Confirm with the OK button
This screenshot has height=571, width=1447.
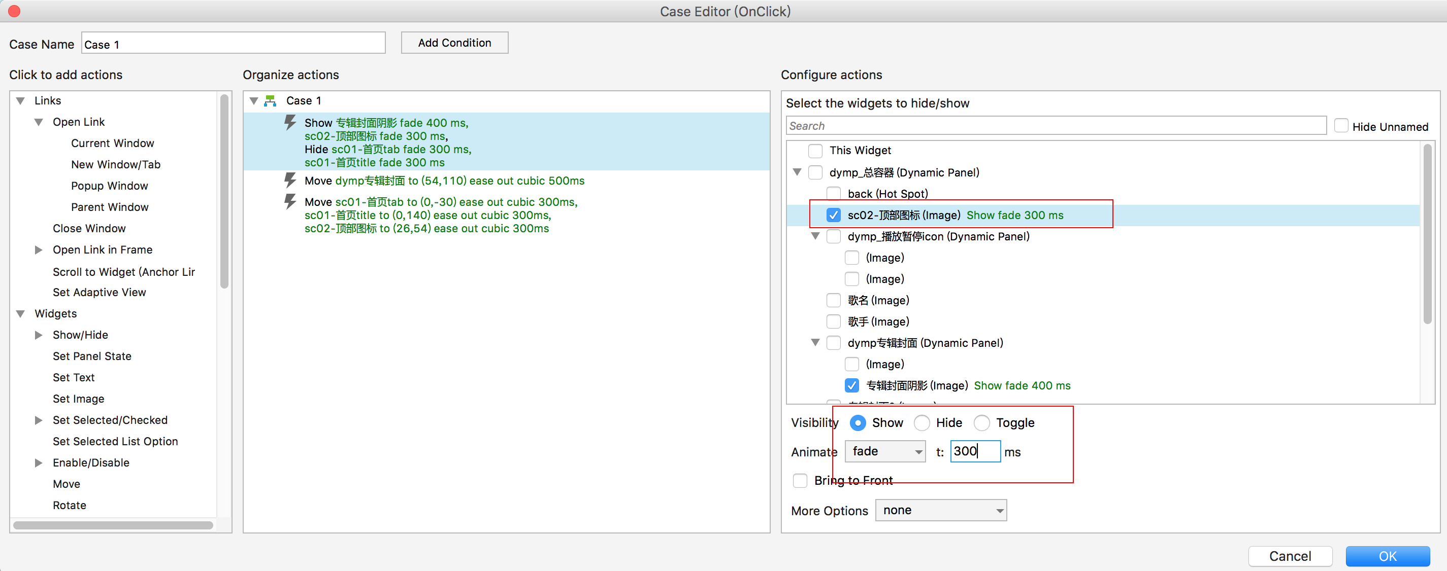coord(1387,556)
